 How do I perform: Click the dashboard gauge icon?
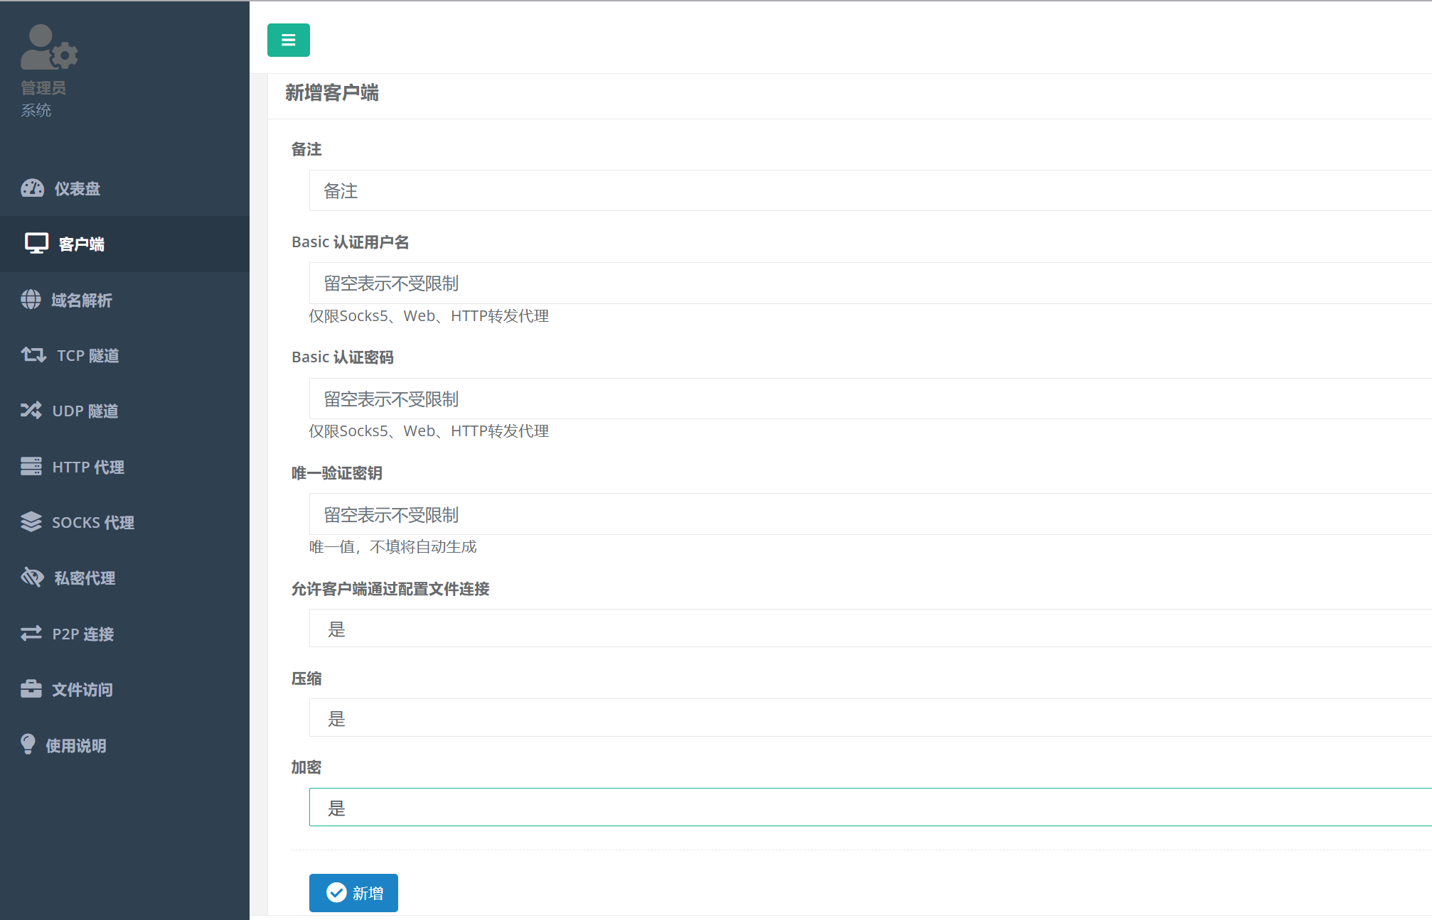pos(32,188)
